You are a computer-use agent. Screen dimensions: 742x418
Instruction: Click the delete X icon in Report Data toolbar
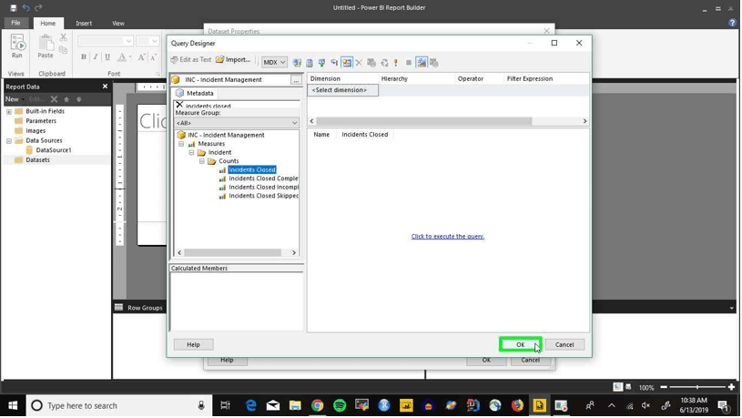(54, 99)
